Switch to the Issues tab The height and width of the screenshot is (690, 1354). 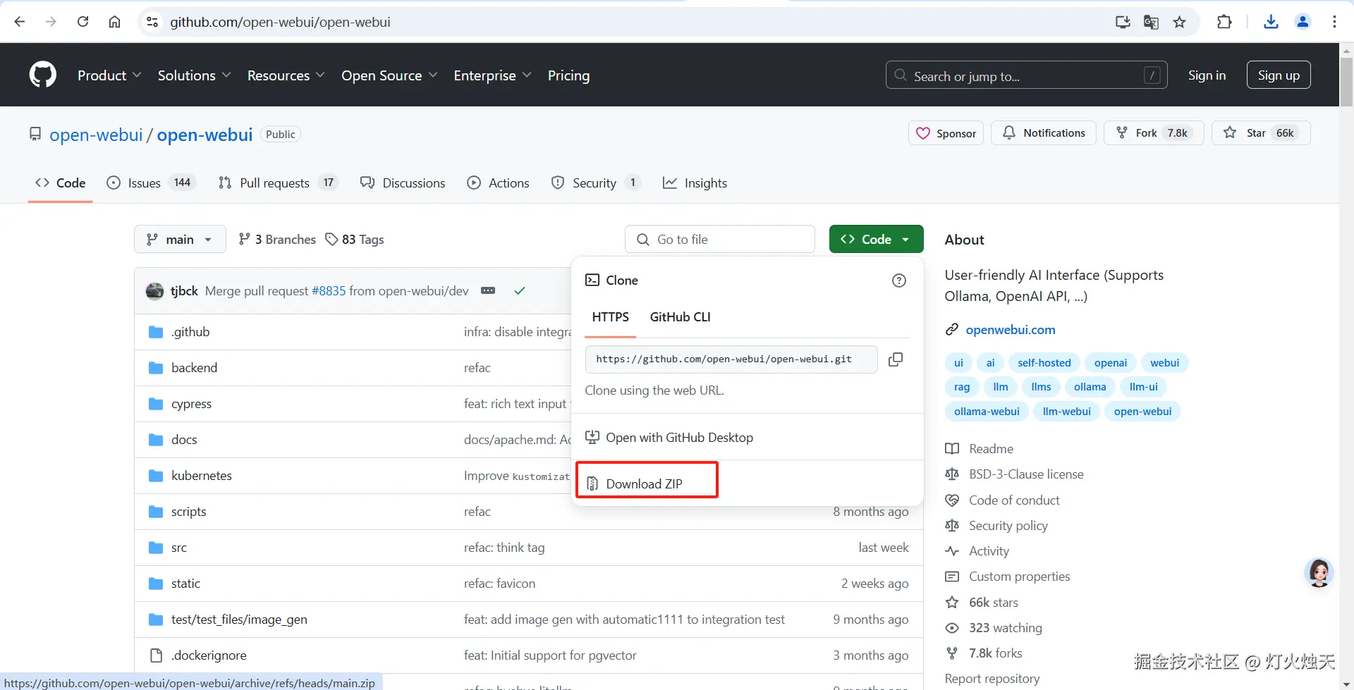150,183
